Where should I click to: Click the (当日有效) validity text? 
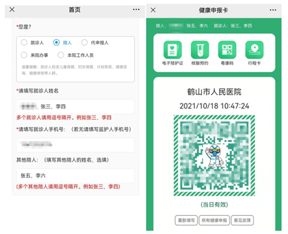(214, 205)
